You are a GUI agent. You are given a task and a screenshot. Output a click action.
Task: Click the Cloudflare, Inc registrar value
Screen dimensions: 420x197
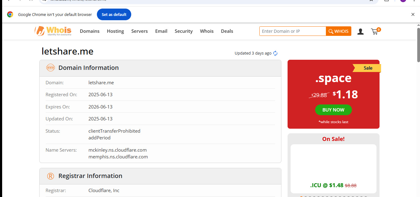[104, 191]
